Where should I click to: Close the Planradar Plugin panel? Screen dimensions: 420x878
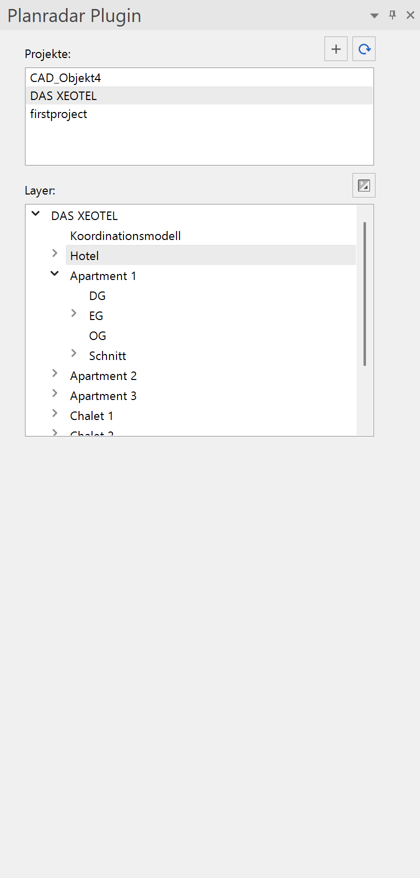click(x=410, y=15)
